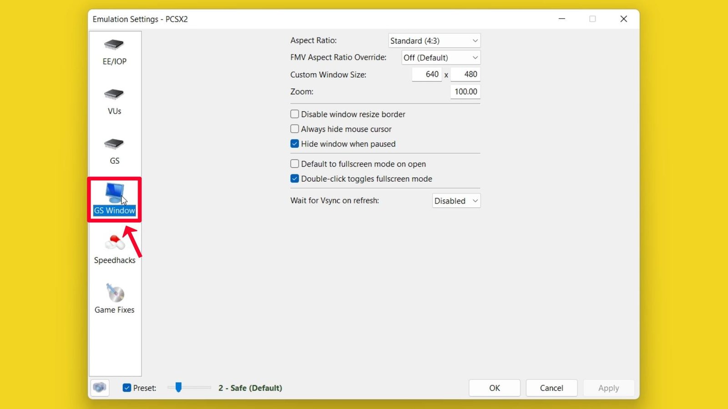This screenshot has height=409, width=728.
Task: Open the Speedhacks page
Action: tap(115, 249)
